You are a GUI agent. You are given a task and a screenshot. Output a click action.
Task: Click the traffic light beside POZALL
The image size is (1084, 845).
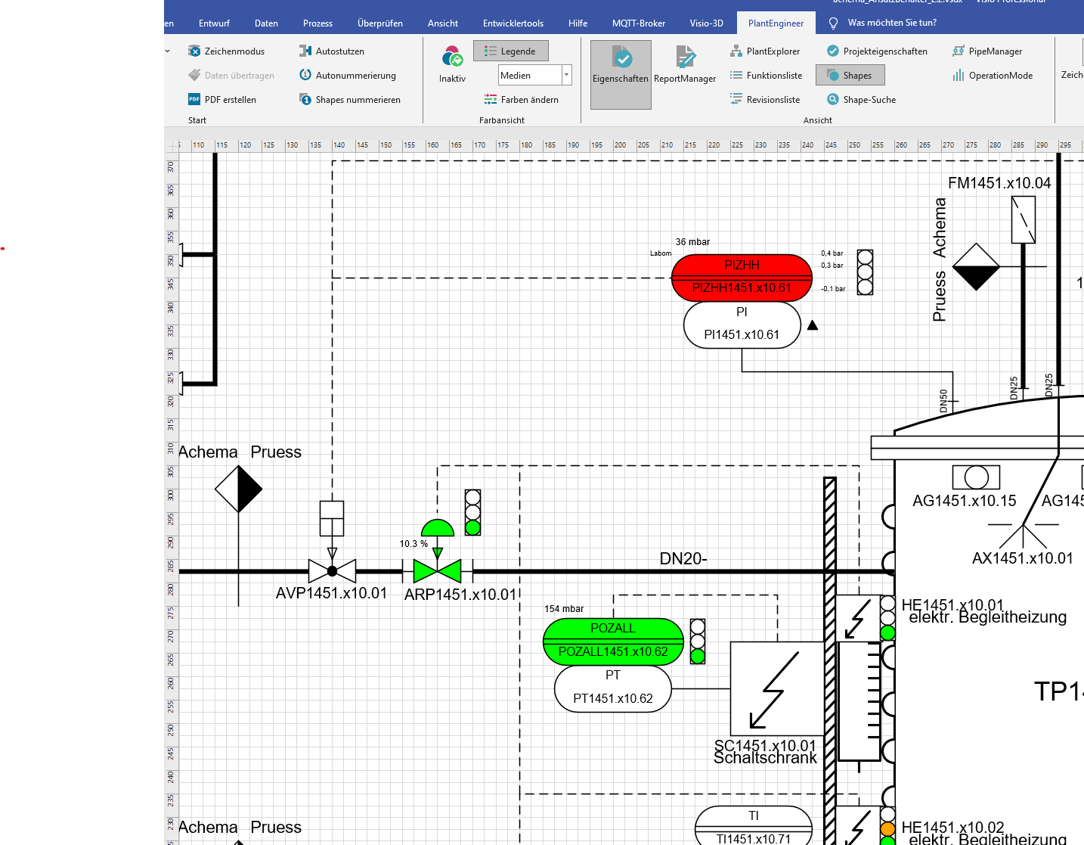click(698, 642)
